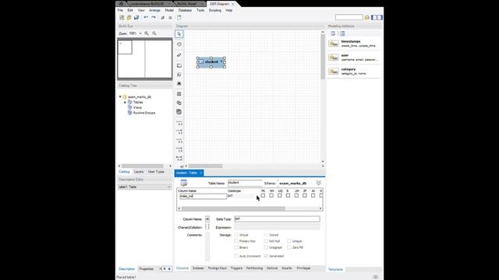The width and height of the screenshot is (499, 280).
Task: Zoom in on the Bird's Eye panel
Action: tap(147, 33)
